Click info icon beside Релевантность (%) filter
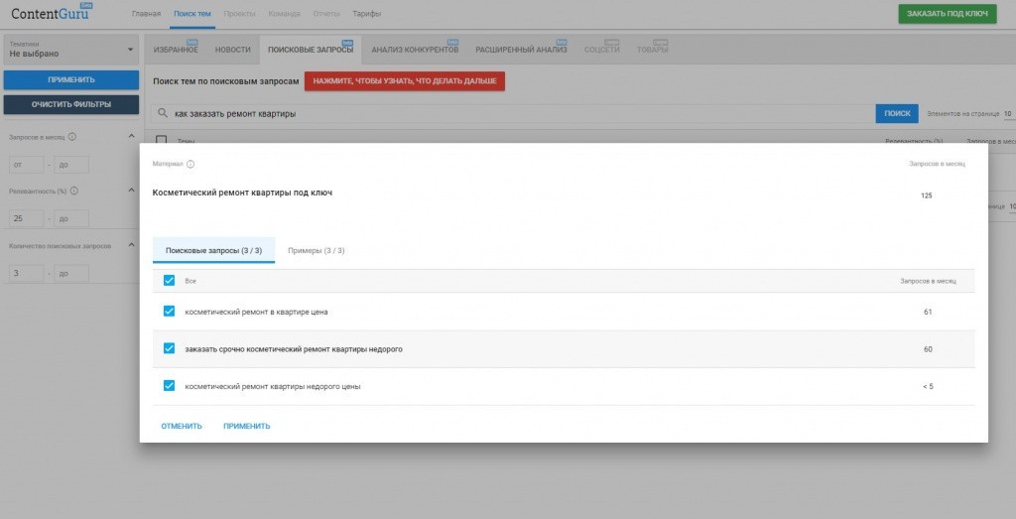This screenshot has width=1016, height=519. [73, 191]
